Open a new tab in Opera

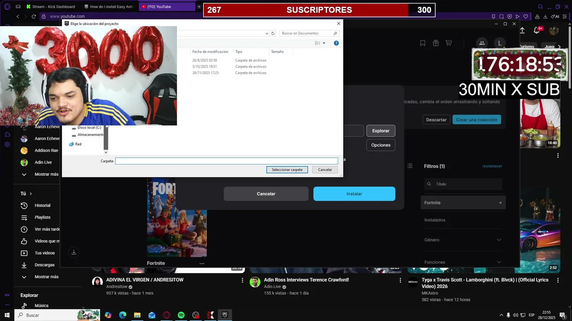[x=199, y=7]
